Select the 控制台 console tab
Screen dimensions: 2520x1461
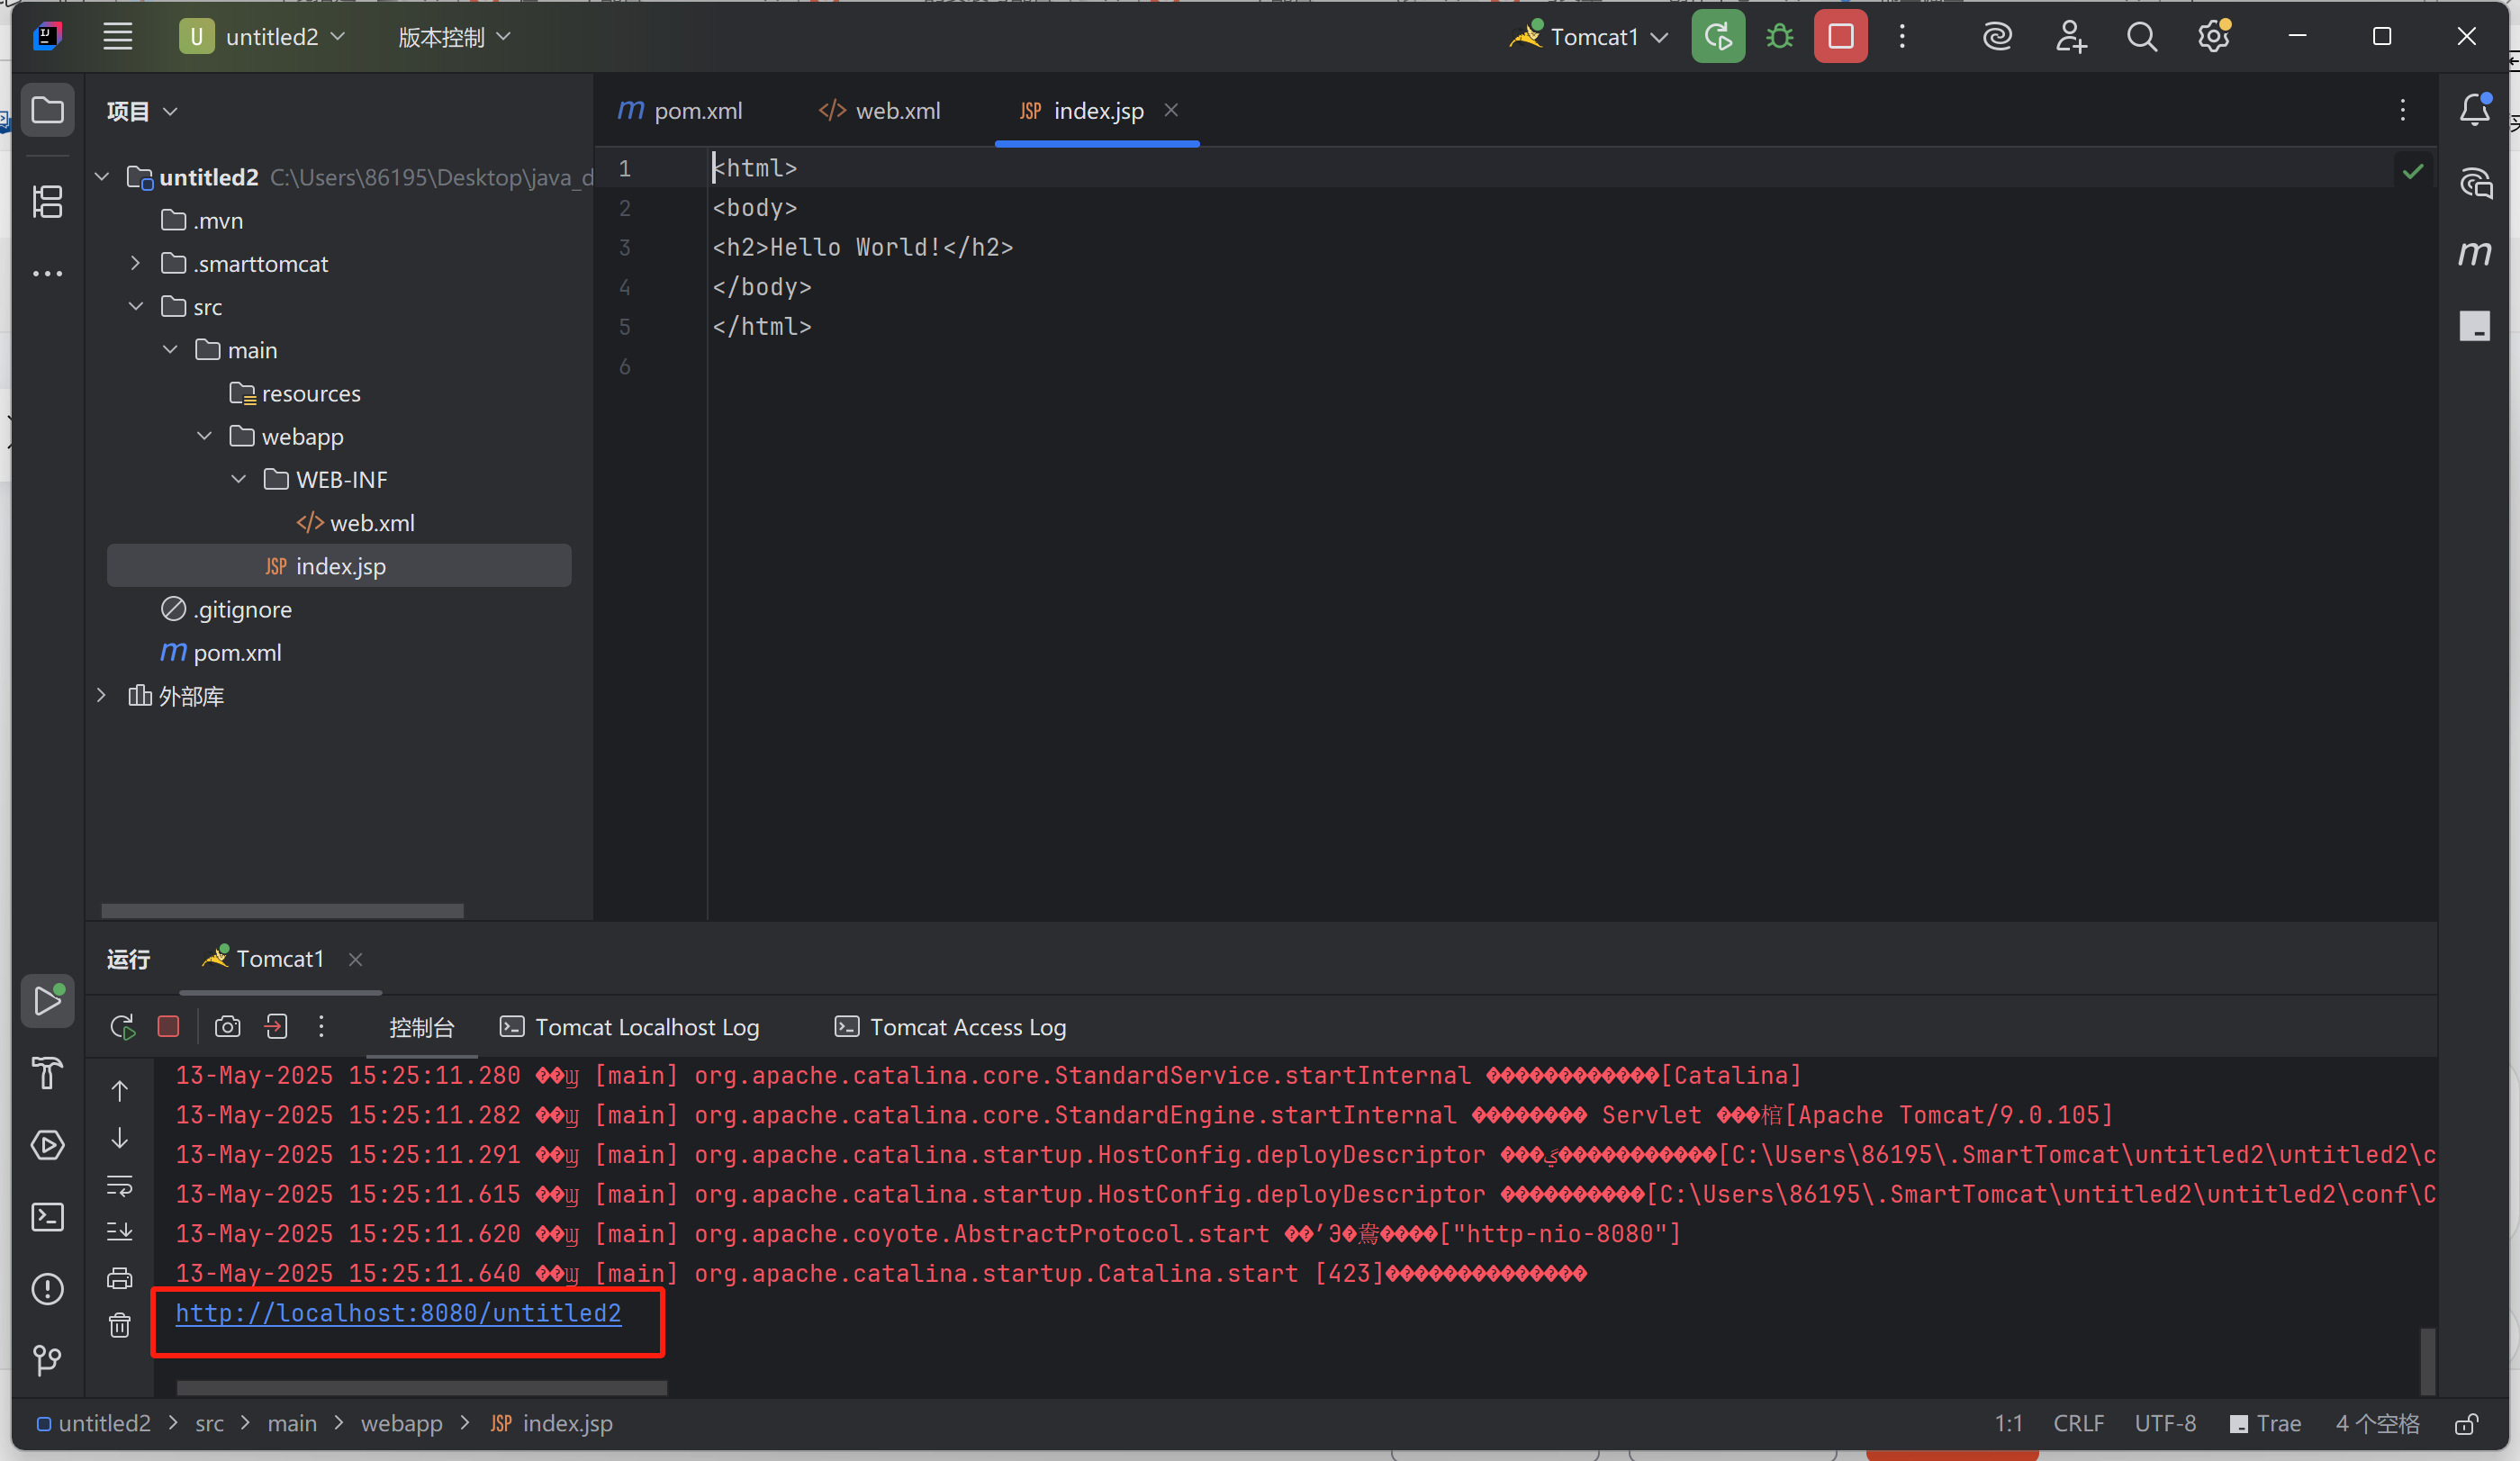click(x=421, y=1027)
